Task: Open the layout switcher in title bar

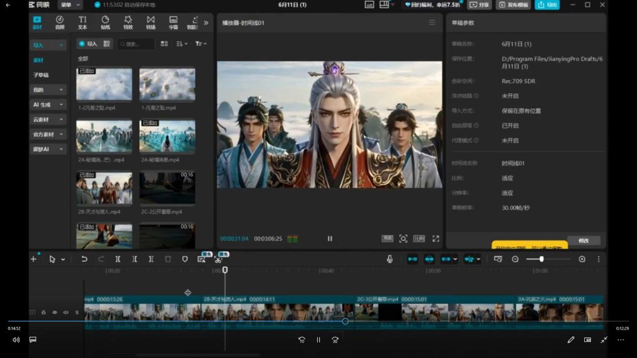Action: (386, 5)
